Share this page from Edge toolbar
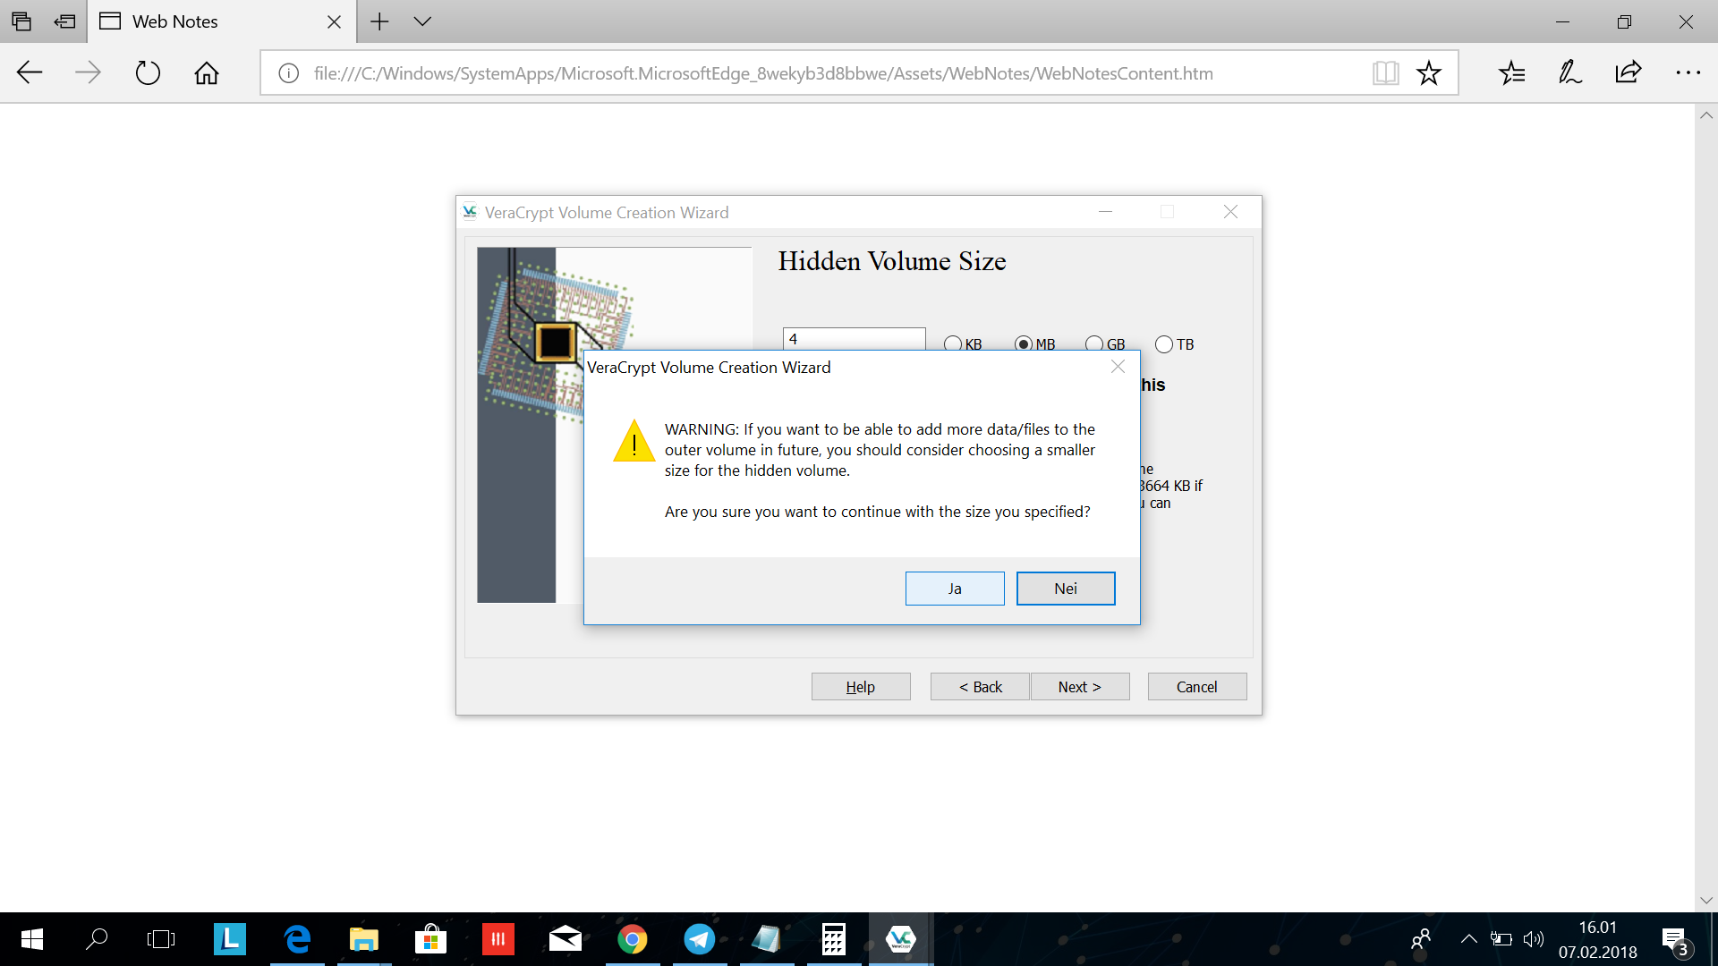1718x966 pixels. click(x=1629, y=72)
